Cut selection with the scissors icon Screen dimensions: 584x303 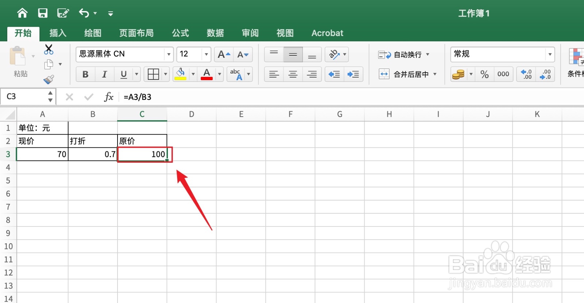49,49
